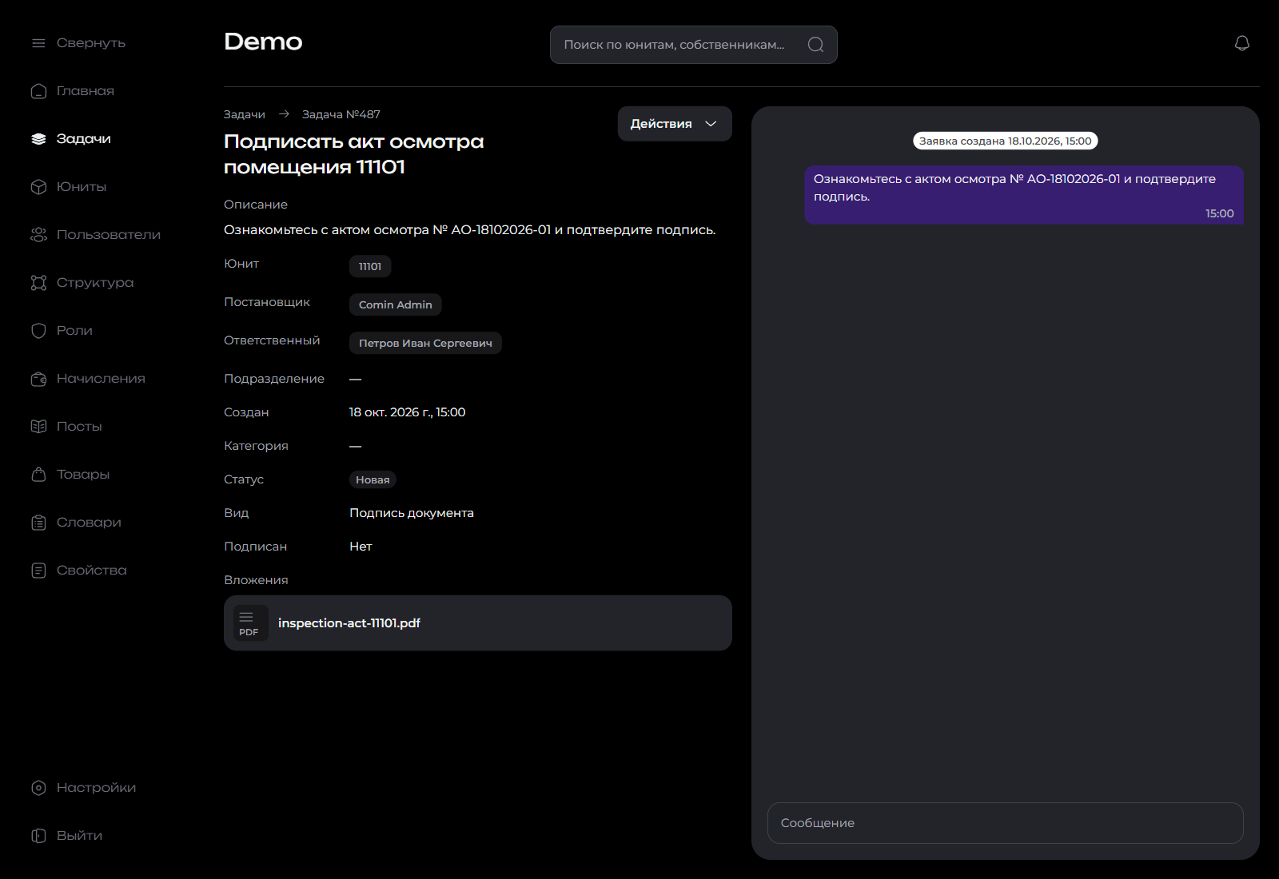Click the purple chat message bubble
Image resolution: width=1279 pixels, height=879 pixels.
click(1024, 195)
